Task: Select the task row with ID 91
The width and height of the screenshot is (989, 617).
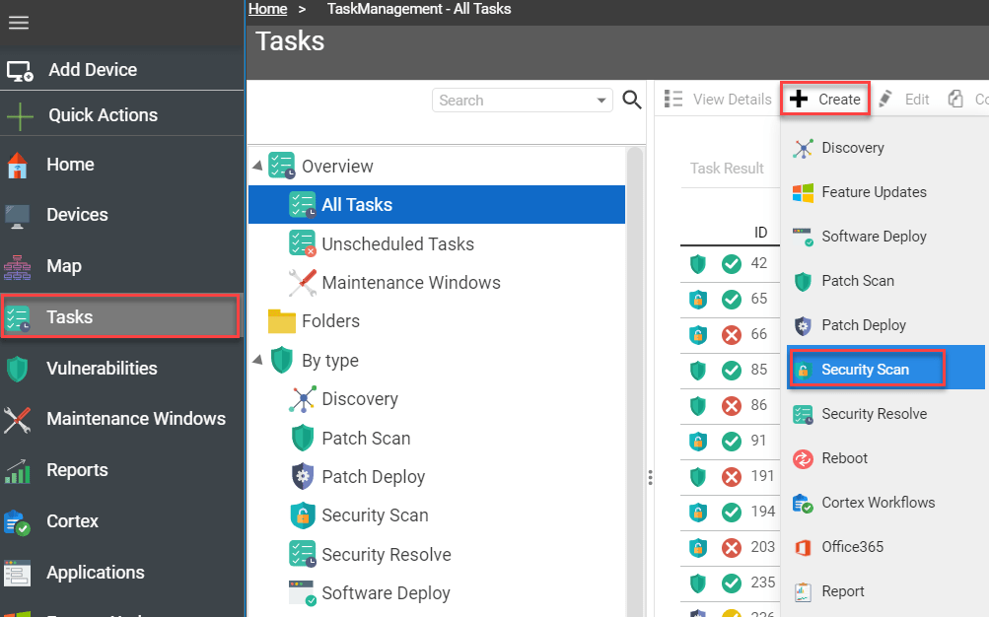Action: tap(731, 441)
